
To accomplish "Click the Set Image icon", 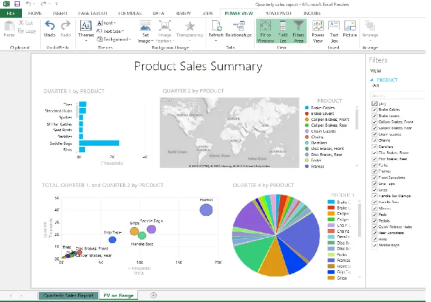I will (x=146, y=26).
